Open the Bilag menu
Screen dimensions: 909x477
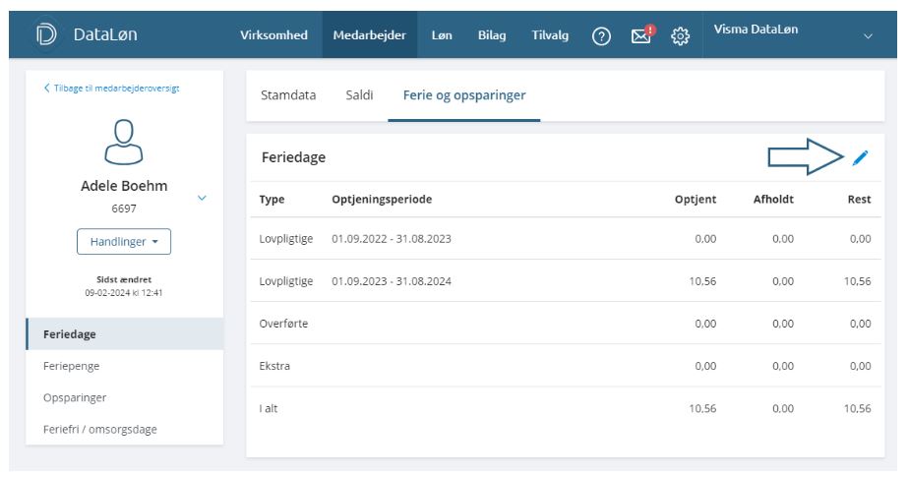[x=491, y=35]
